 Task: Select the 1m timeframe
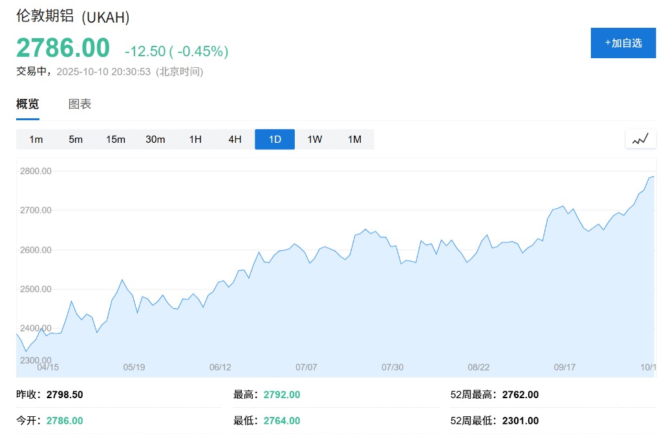coord(36,140)
